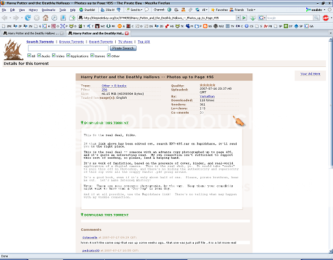The width and height of the screenshot is (333, 260).
Task: Click the StumbleUpon Stumble! icon
Action: [x=81, y=10]
